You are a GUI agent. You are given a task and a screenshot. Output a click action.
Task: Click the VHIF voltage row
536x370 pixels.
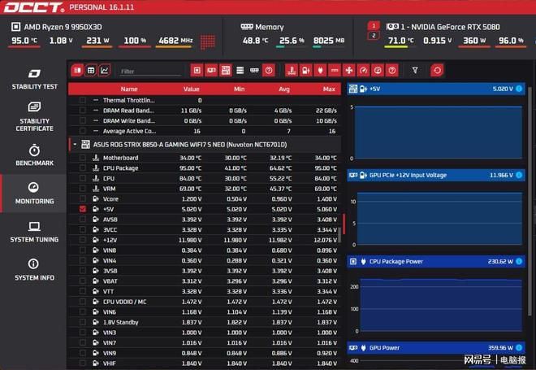coord(205,363)
